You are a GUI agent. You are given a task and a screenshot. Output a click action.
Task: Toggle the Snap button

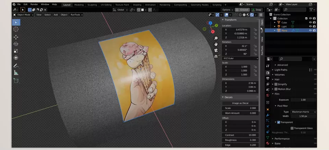coord(257,10)
